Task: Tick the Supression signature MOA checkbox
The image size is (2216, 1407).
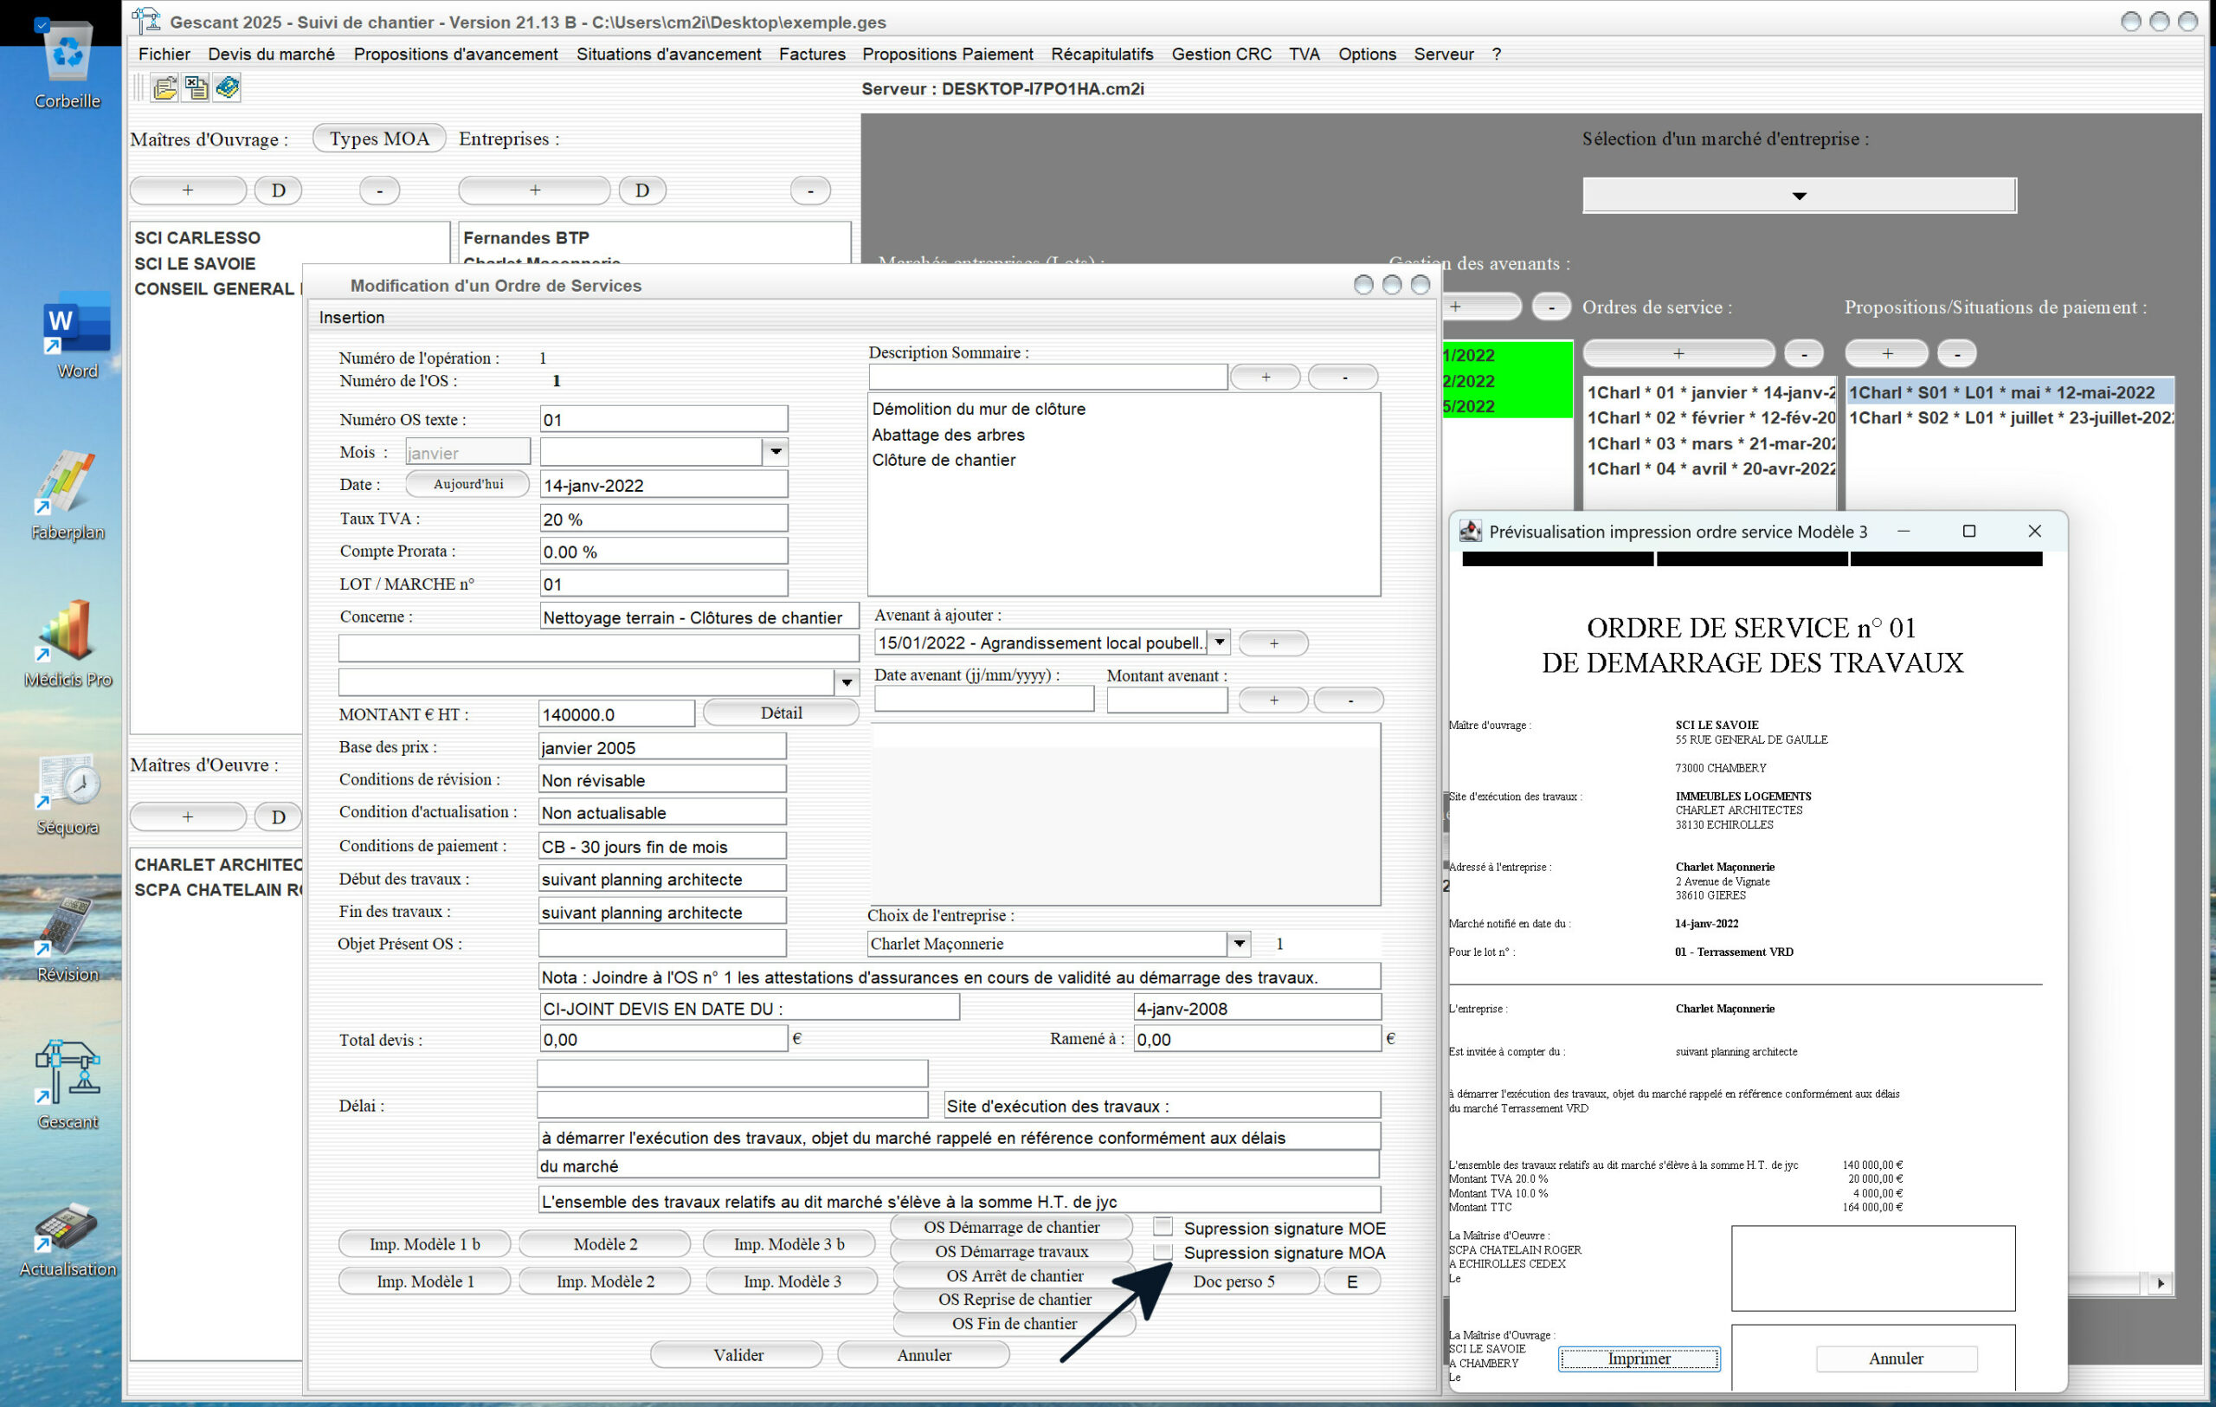Action: point(1163,1251)
